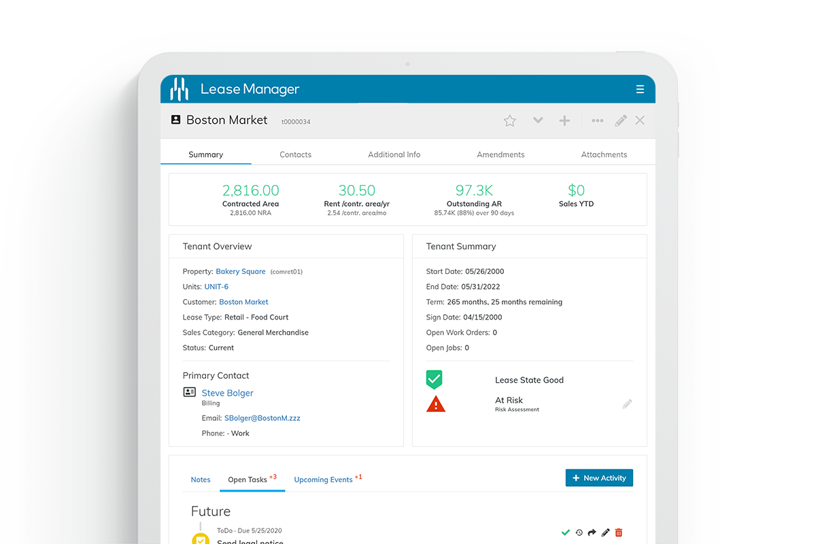This screenshot has width=816, height=544.
Task: Delete the ToDo task with red trash icon
Action: coord(619,532)
